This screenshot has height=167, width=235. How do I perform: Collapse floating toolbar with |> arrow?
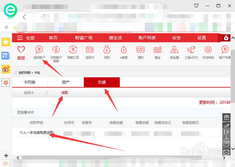[226, 132]
